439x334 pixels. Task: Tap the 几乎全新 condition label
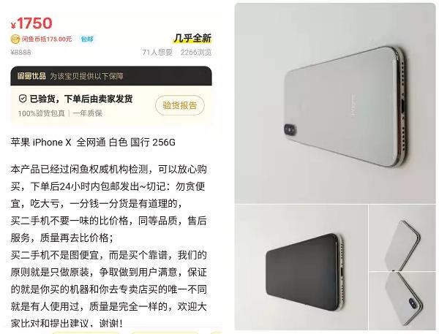click(x=192, y=38)
